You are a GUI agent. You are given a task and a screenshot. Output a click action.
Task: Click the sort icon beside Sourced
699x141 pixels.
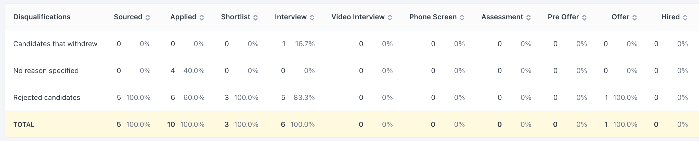click(148, 17)
